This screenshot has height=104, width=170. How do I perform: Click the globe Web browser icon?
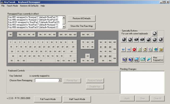click(156, 50)
